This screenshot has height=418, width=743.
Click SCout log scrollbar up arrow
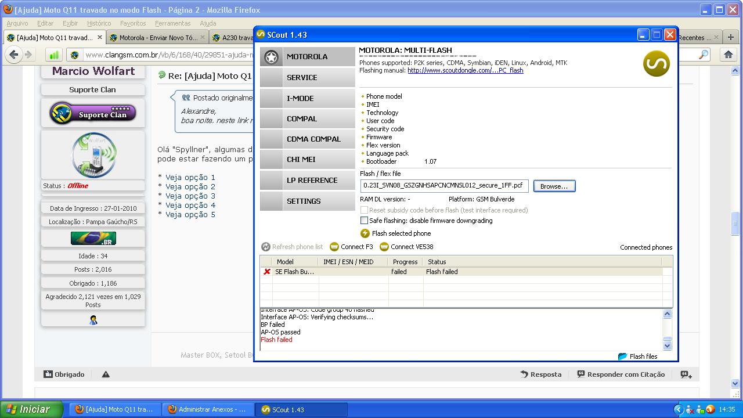tap(668, 314)
